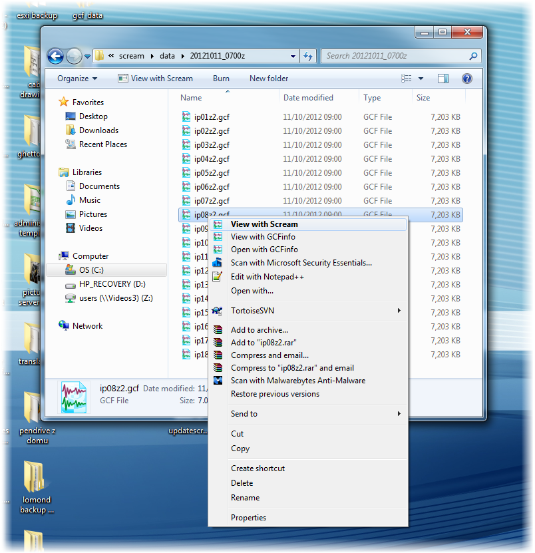Click Burn on the command bar
This screenshot has height=553, width=535.
click(220, 78)
